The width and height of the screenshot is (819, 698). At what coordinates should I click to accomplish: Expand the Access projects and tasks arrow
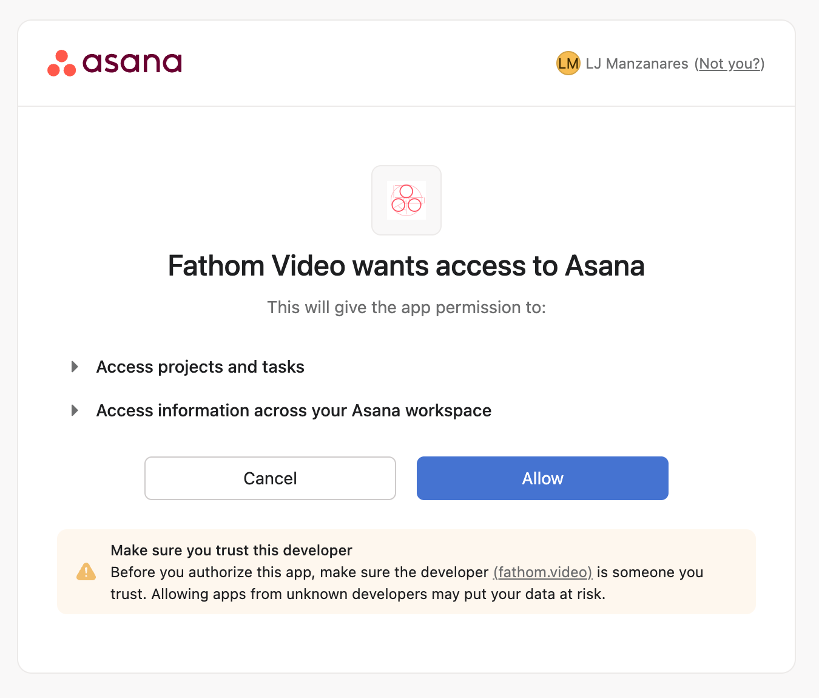click(75, 367)
